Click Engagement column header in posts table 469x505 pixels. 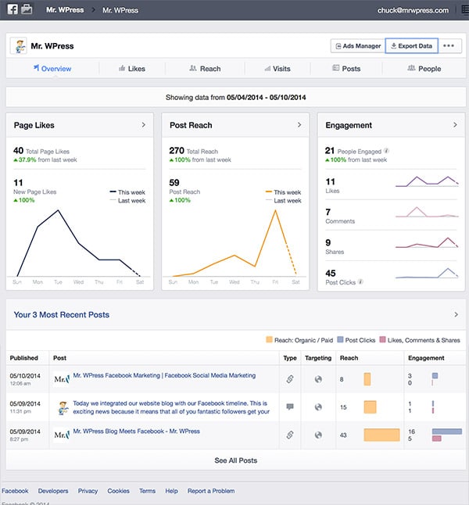(426, 358)
